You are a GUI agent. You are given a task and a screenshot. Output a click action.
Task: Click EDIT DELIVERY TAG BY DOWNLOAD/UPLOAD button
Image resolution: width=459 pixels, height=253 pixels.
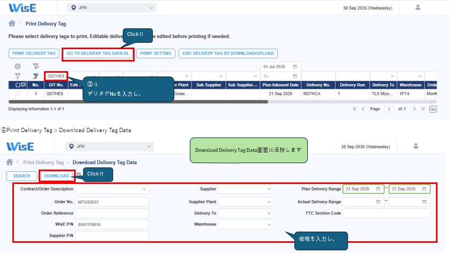click(228, 53)
